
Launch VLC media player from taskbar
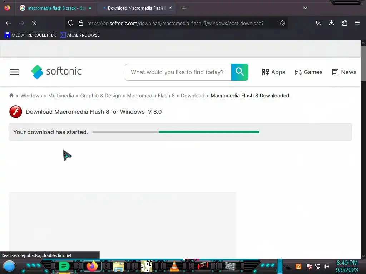pyautogui.click(x=174, y=266)
